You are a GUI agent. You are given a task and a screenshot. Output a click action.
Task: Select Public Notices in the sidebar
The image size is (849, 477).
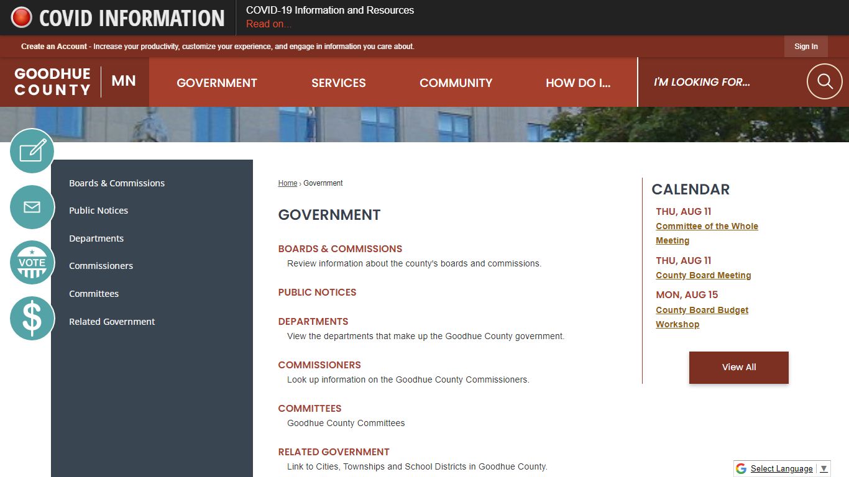98,211
